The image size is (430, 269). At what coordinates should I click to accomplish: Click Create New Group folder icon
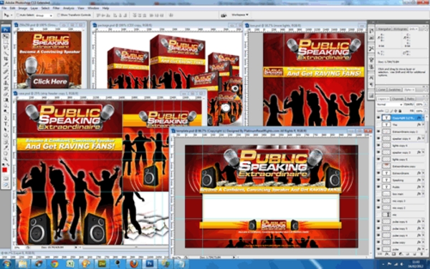point(408,254)
